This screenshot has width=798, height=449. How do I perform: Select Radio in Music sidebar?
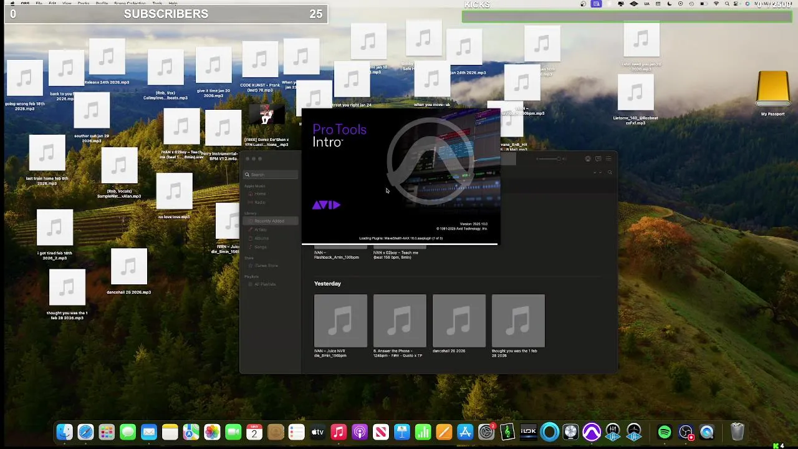pos(260,203)
